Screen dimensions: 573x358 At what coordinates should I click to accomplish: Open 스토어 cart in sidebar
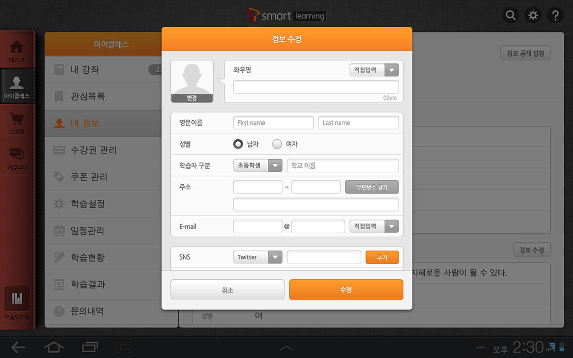pos(17,122)
